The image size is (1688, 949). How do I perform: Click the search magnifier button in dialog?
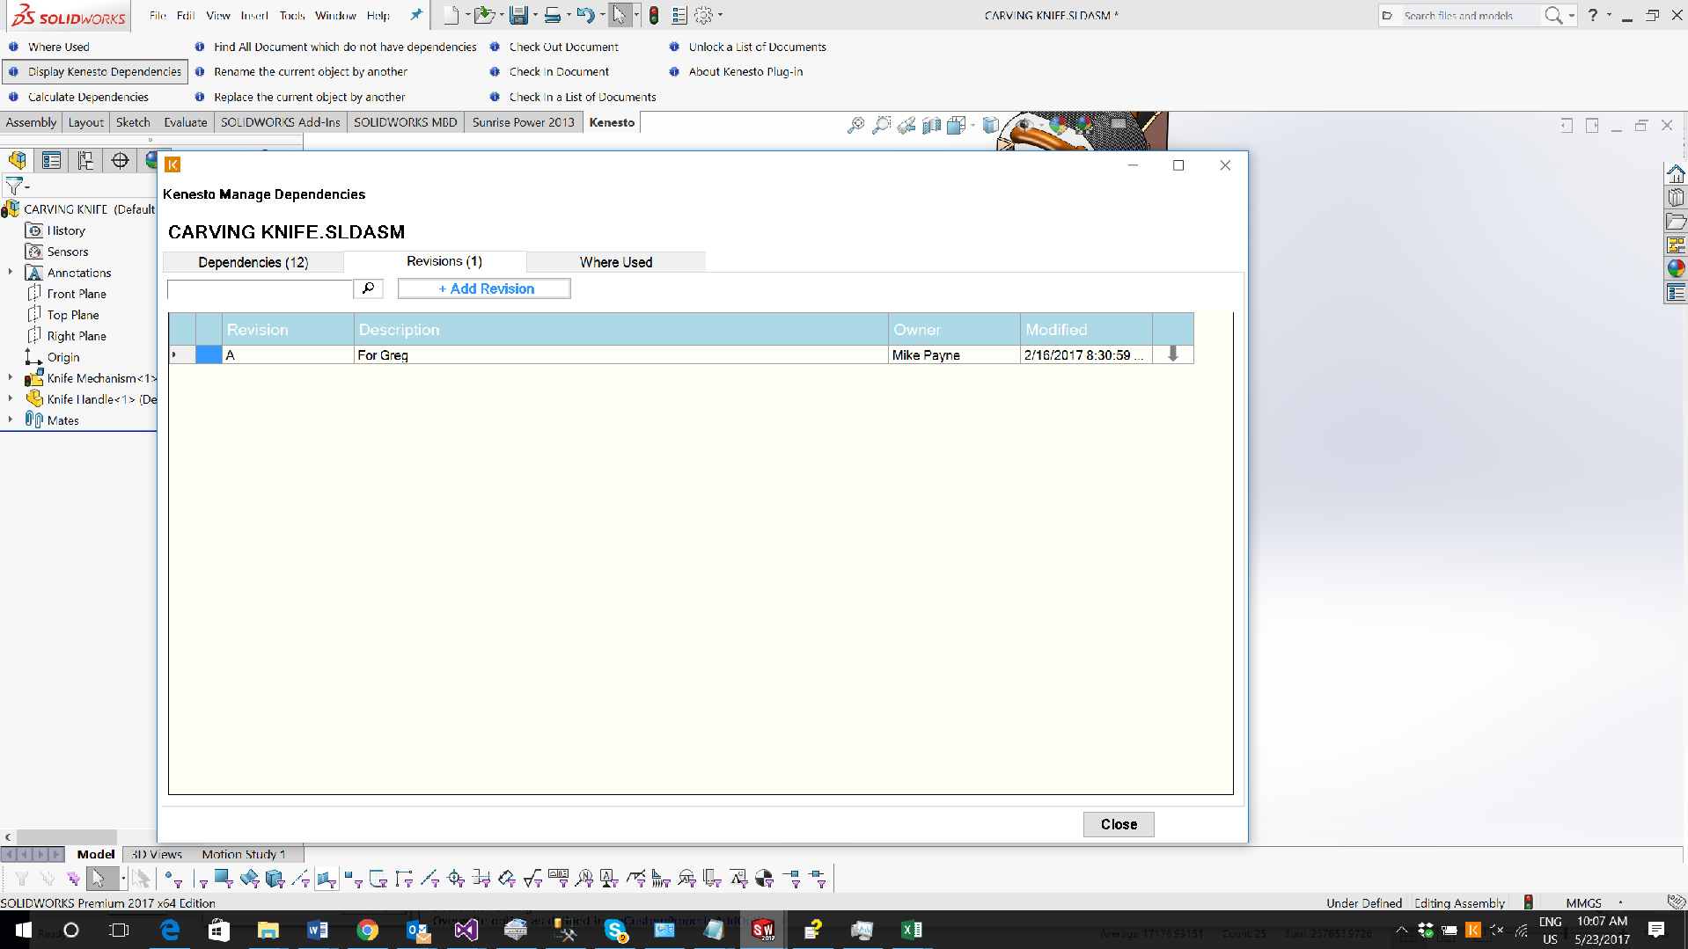368,288
